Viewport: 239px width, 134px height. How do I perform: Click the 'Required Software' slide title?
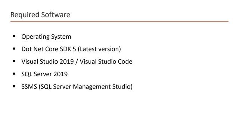40,15
